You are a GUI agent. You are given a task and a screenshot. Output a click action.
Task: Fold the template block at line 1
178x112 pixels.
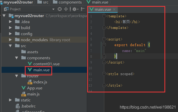[x=104, y=16]
